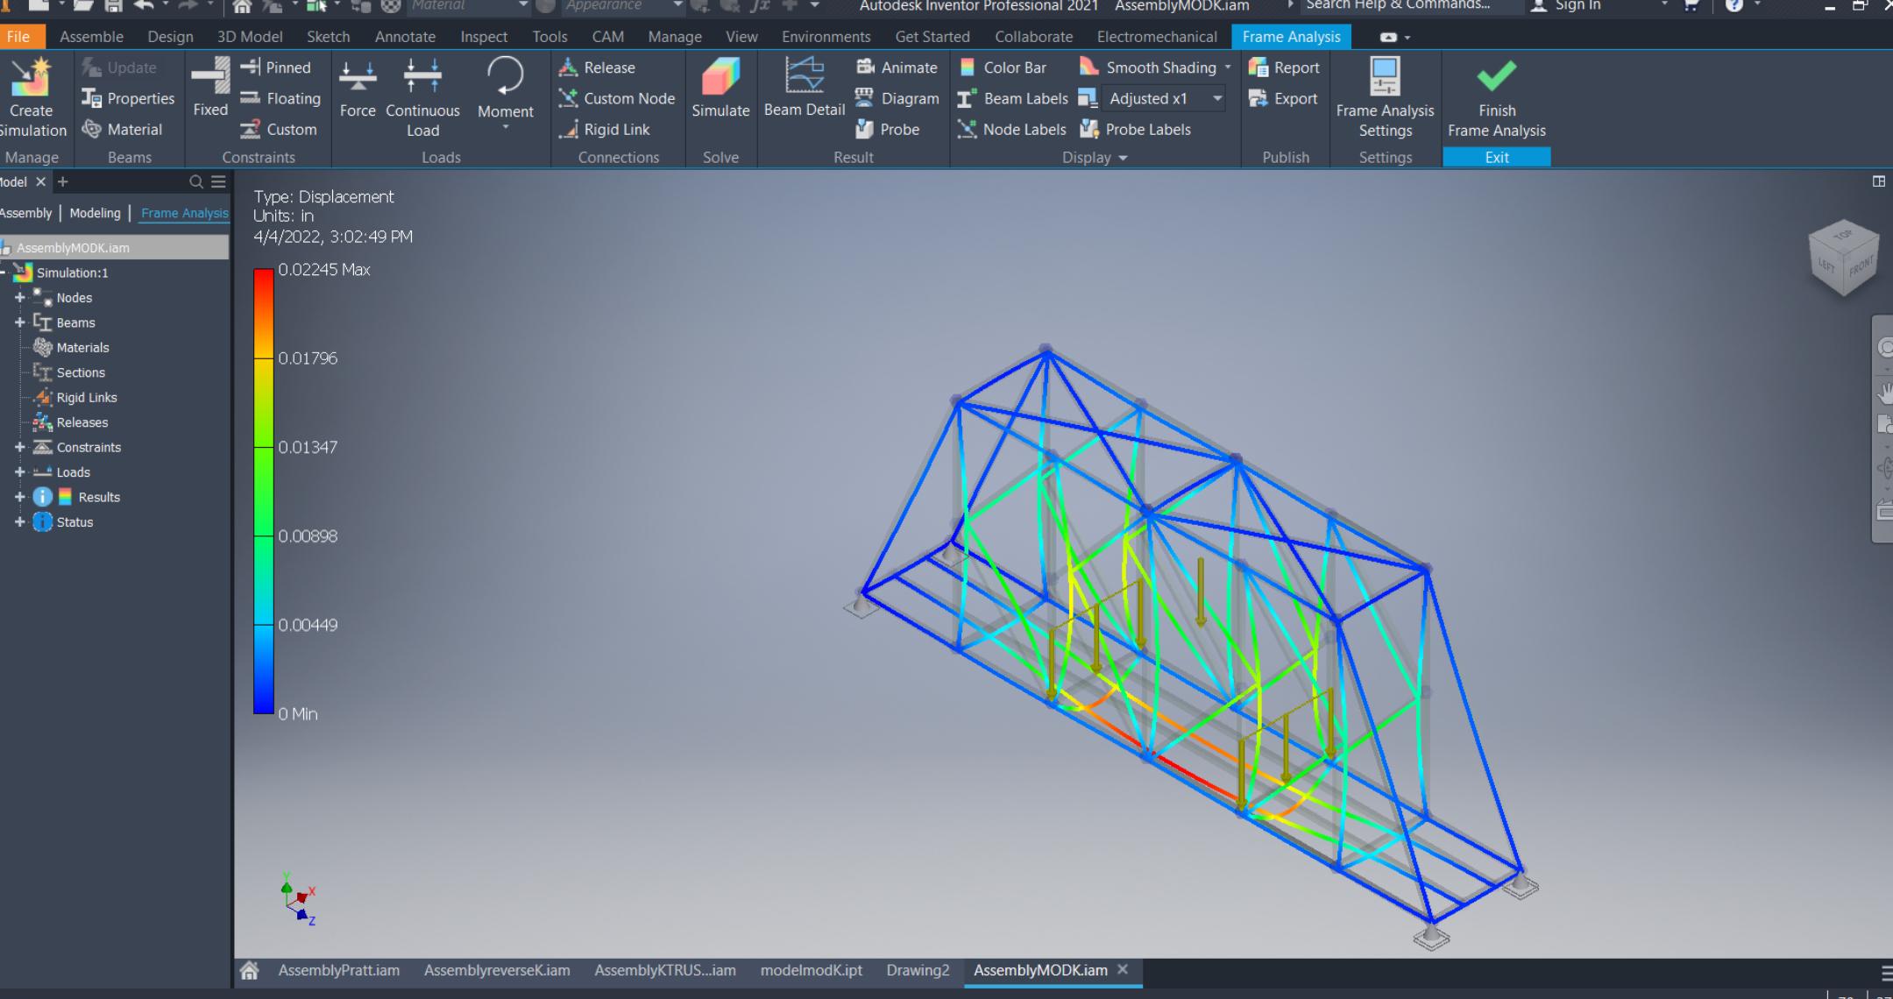This screenshot has height=999, width=1893.
Task: Toggle the Color Bar display
Action: [1003, 67]
